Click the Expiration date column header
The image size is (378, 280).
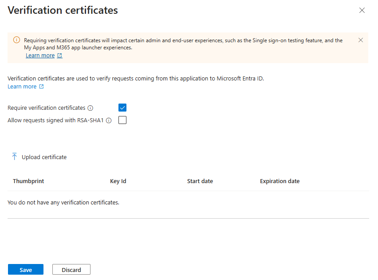tap(280, 181)
